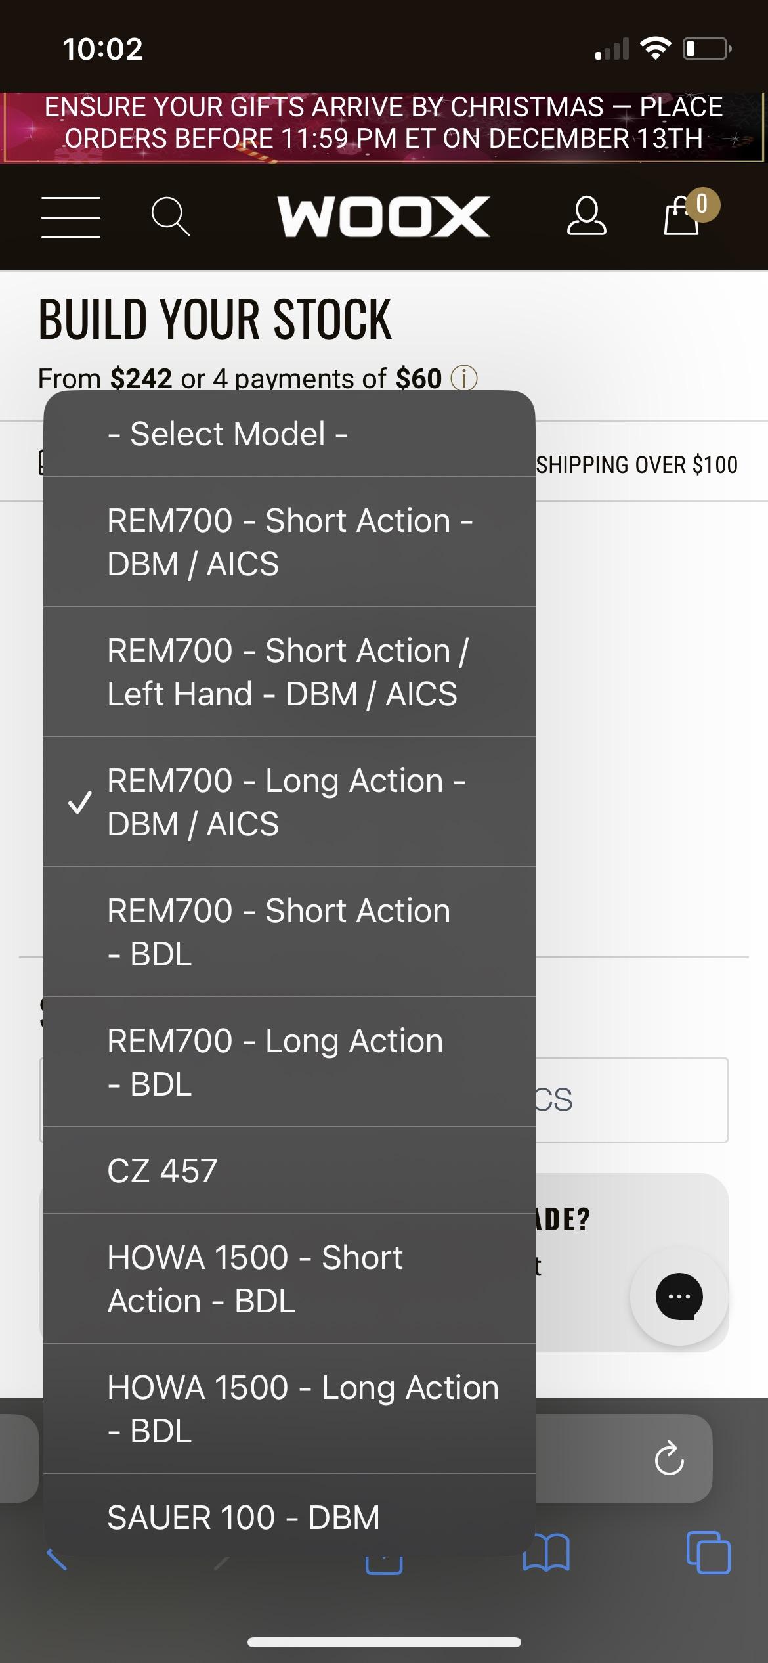The image size is (768, 1663).
Task: Click the payment info circle icon
Action: coord(464,378)
